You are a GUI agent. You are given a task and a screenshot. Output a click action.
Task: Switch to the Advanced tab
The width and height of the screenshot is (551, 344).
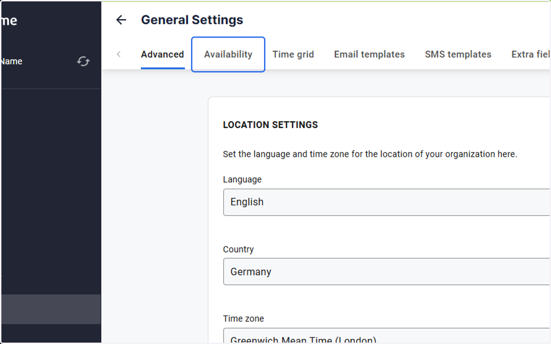point(163,54)
